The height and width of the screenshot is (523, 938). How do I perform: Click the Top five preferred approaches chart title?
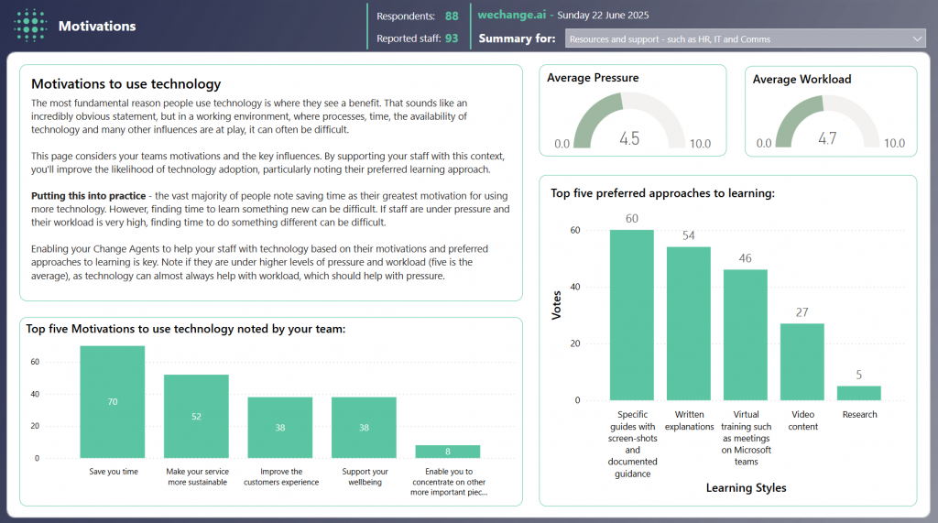pyautogui.click(x=662, y=193)
